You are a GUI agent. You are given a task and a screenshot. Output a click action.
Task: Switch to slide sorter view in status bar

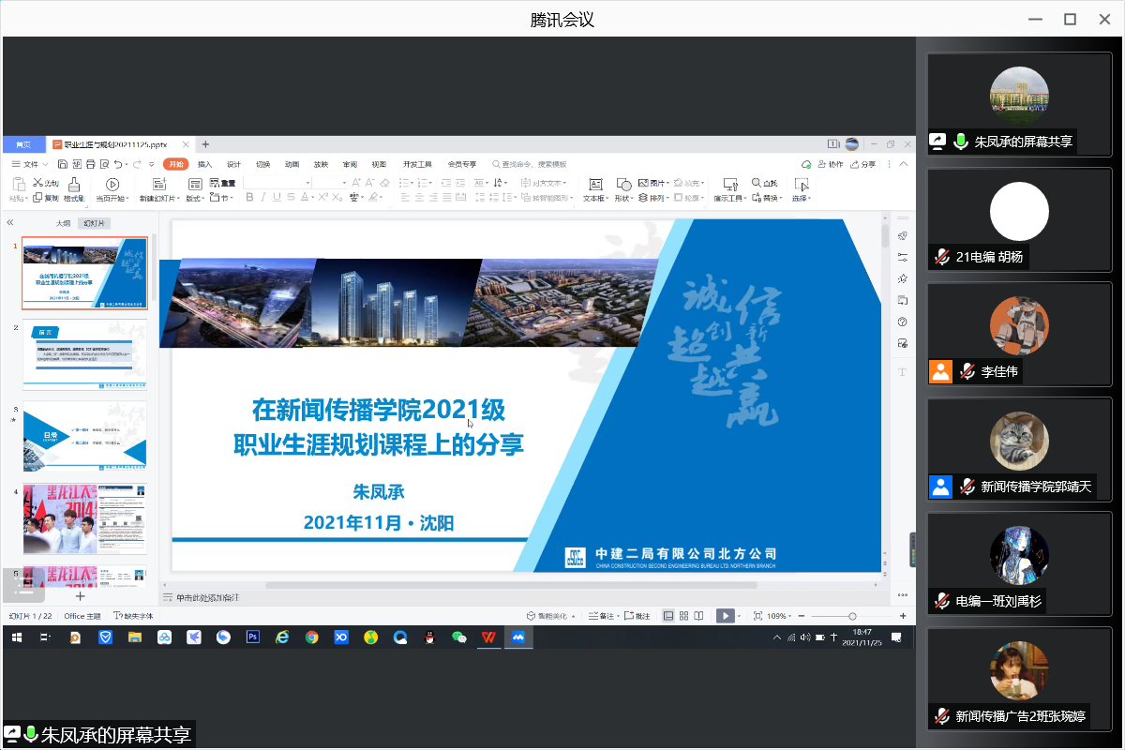click(683, 616)
